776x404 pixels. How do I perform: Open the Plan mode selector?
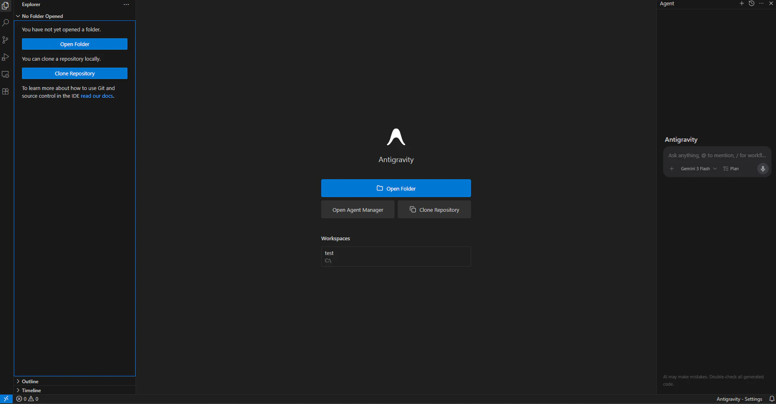tap(731, 169)
